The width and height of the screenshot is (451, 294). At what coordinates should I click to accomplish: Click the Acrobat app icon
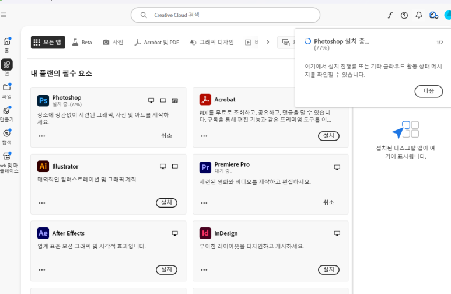205,100
